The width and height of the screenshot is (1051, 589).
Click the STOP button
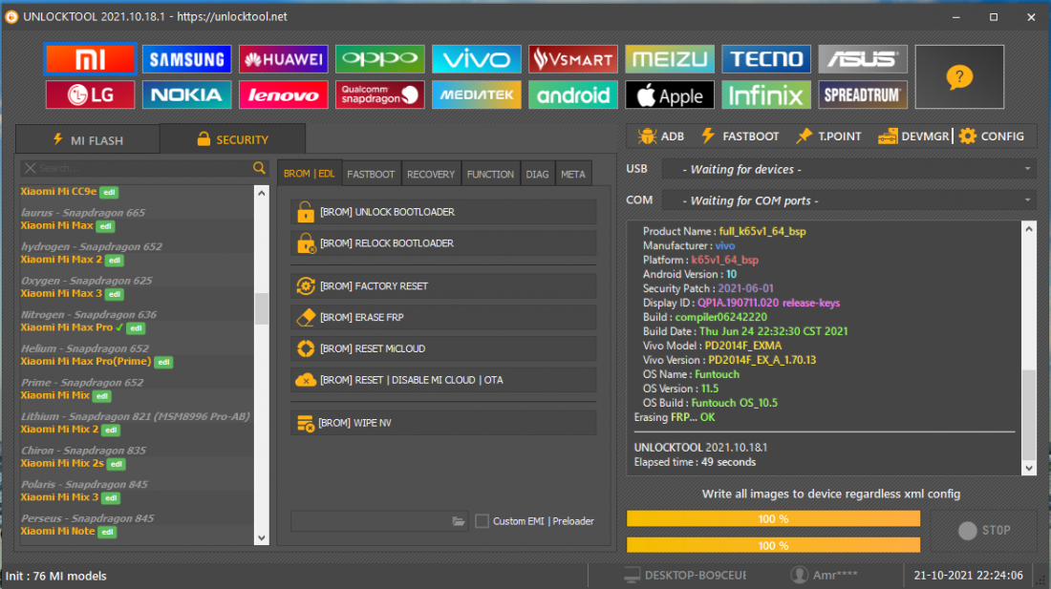[984, 530]
